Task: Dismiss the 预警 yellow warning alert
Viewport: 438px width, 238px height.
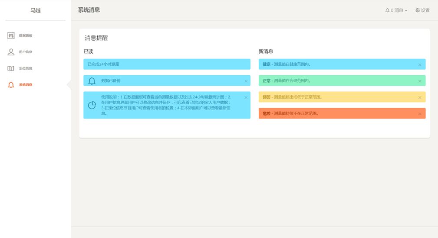Action: tap(419, 97)
